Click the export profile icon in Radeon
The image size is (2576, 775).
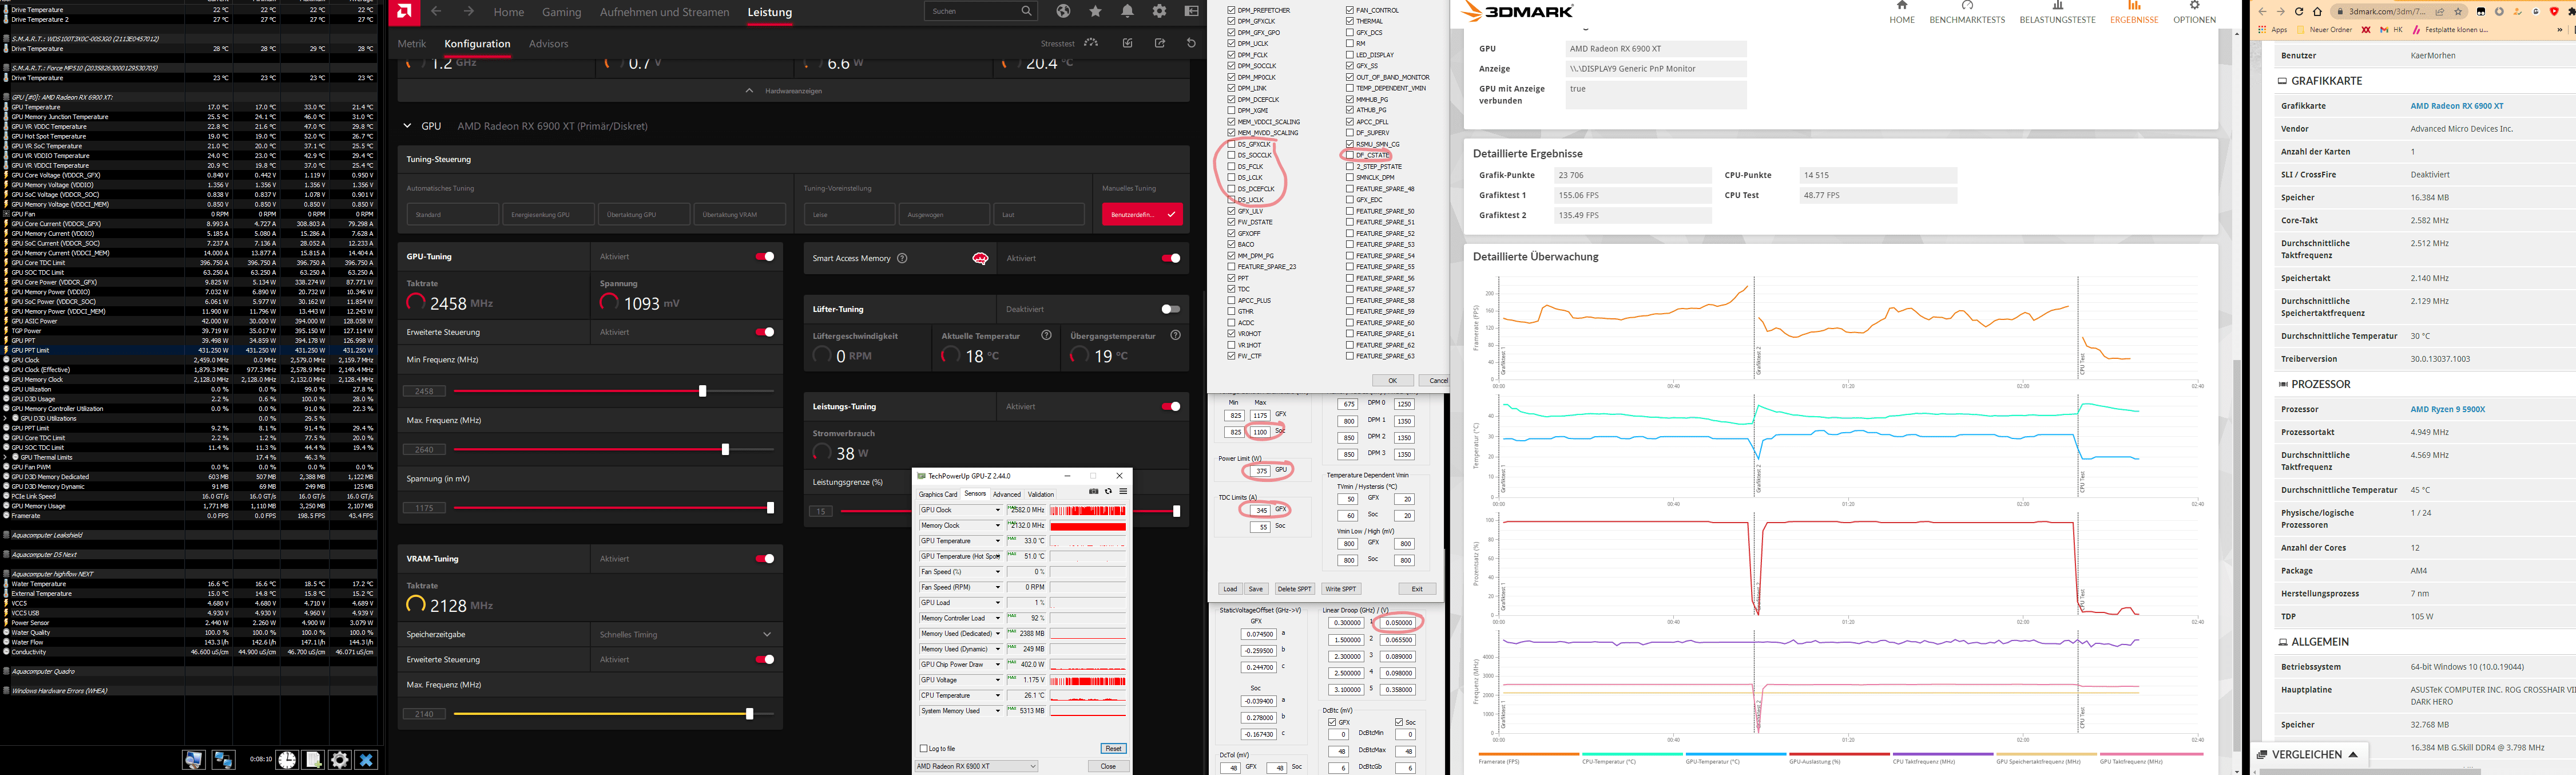1159,43
